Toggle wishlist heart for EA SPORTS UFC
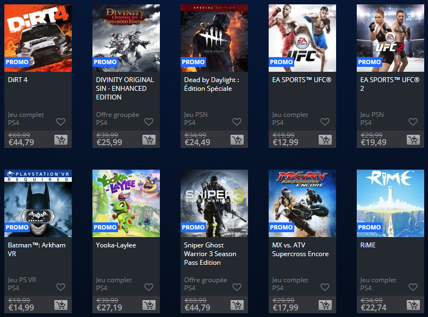This screenshot has width=428, height=317. pyautogui.click(x=325, y=122)
